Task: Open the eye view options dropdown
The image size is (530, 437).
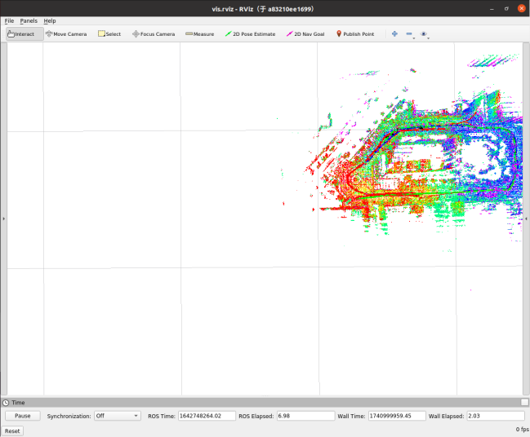Action: pos(425,34)
